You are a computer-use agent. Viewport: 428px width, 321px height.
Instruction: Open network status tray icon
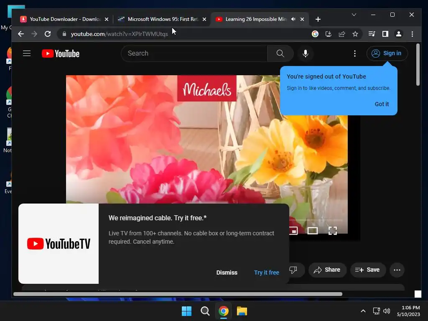pos(377,311)
